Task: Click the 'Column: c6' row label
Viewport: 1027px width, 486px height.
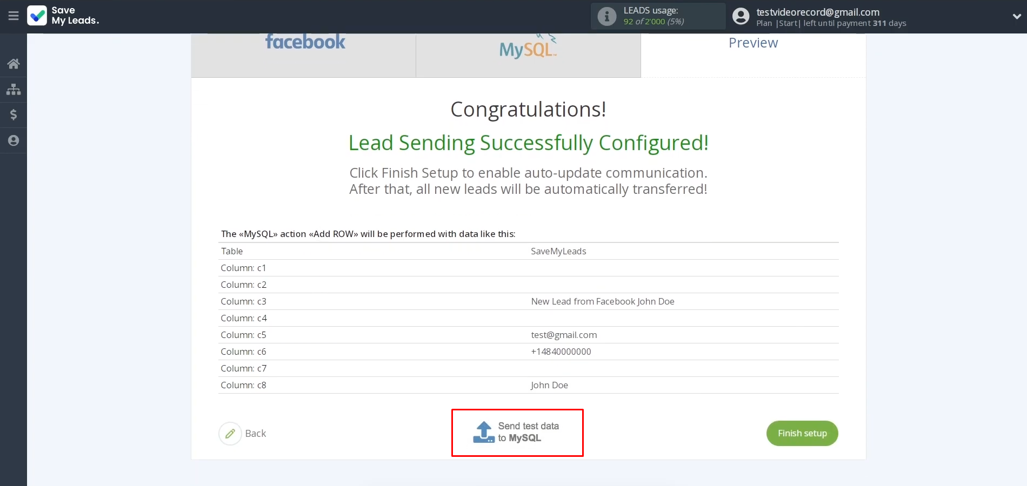Action: tap(243, 352)
